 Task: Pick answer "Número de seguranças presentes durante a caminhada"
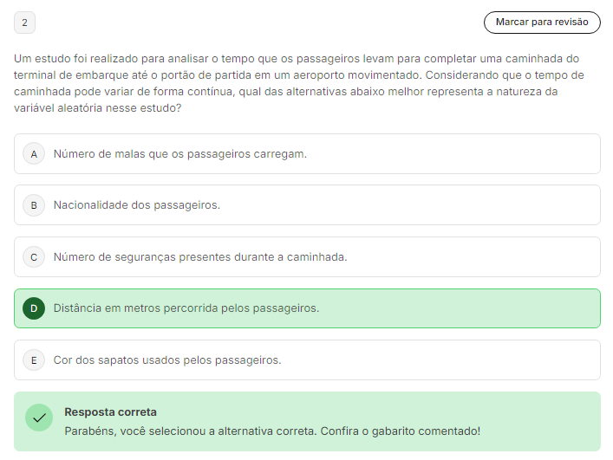[x=200, y=257]
